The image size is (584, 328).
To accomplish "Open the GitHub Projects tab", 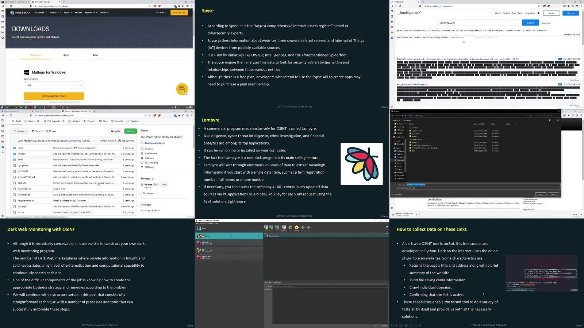I will (x=89, y=121).
